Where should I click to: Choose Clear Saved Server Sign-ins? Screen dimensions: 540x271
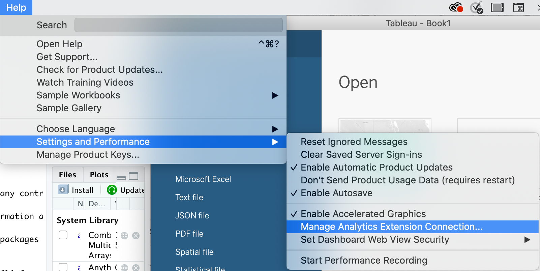[413, 154]
